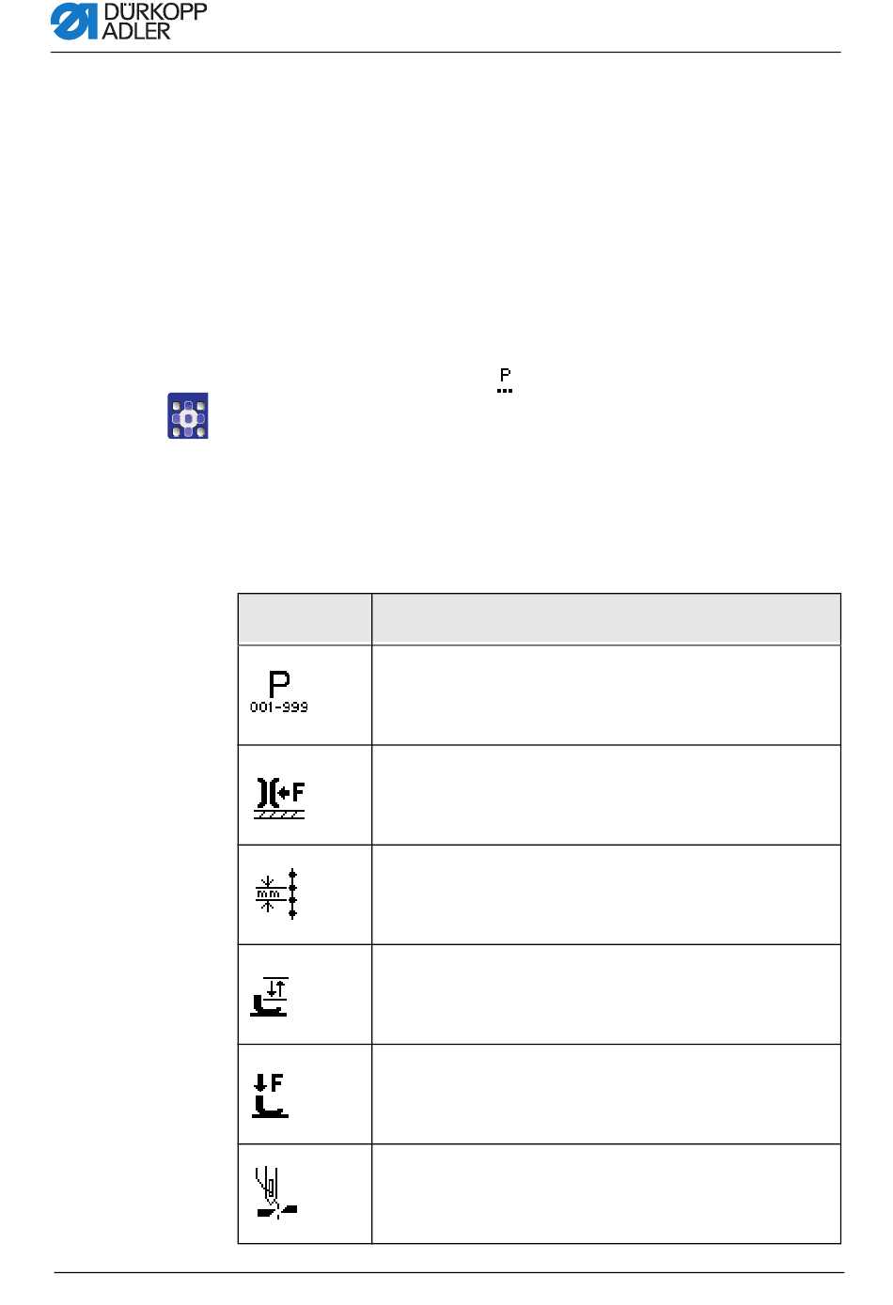The height and width of the screenshot is (1305, 893).
Task: Click the description cell beside P 001-999
Action: (x=606, y=695)
